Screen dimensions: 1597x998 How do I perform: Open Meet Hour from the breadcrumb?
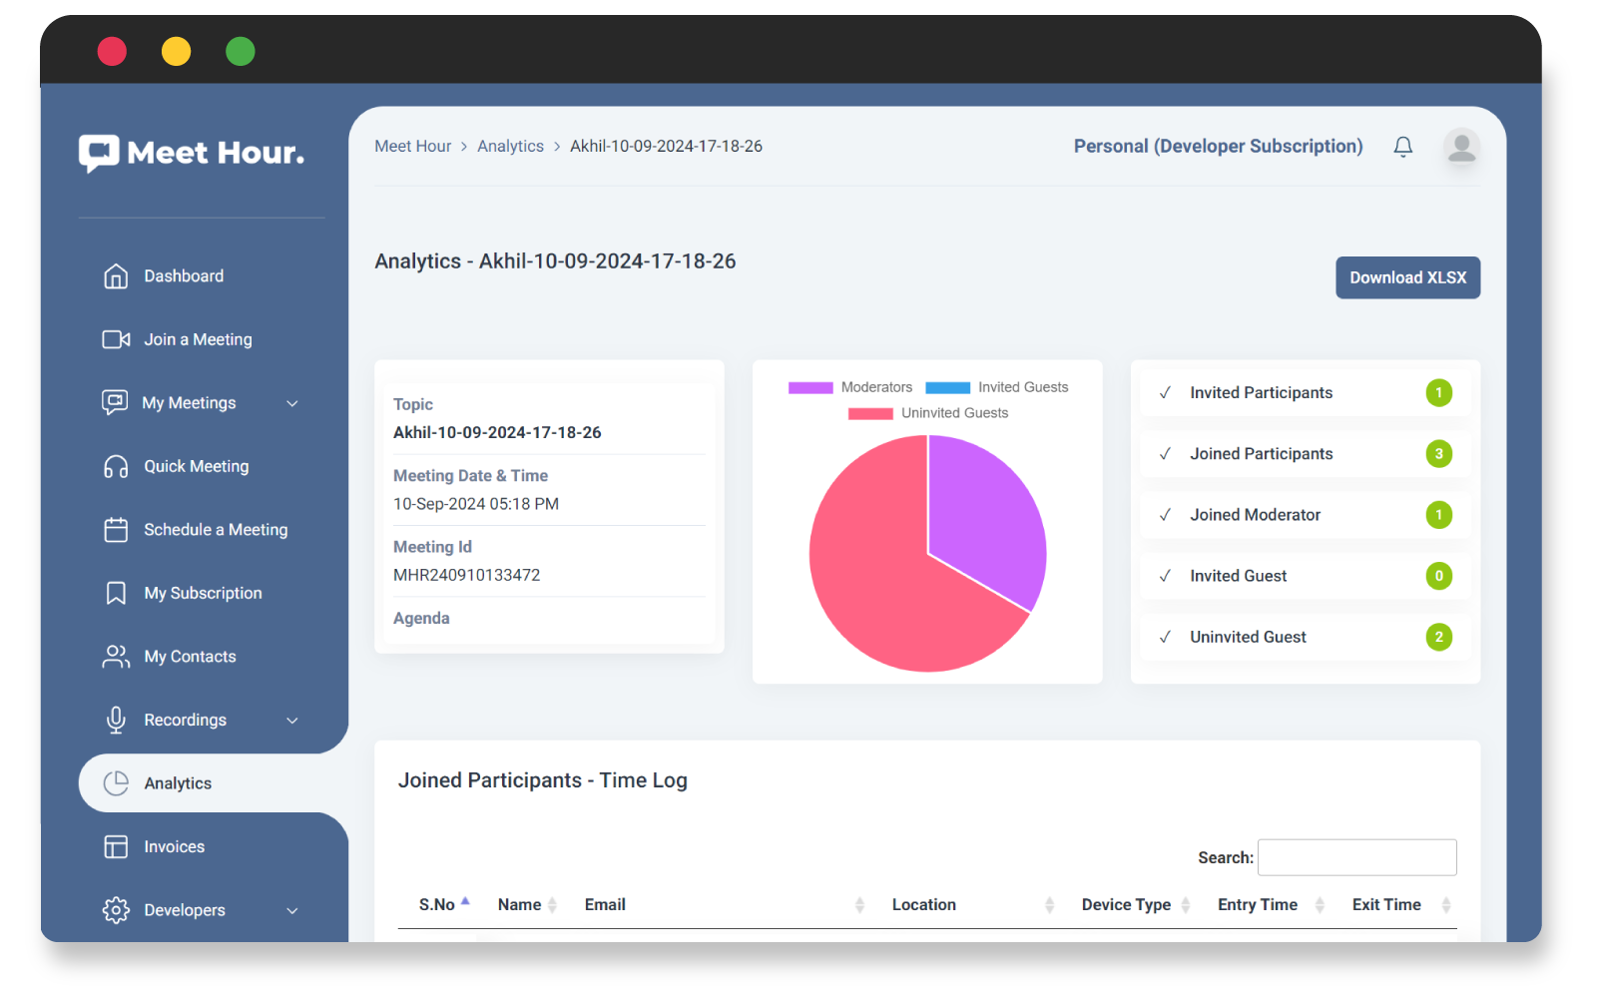click(x=412, y=146)
